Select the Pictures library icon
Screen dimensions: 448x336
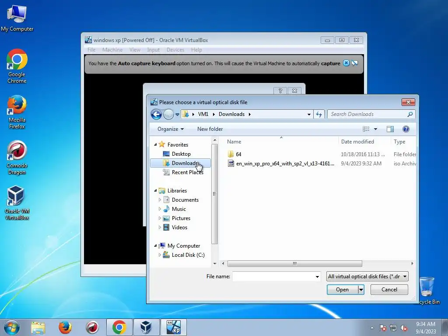[166, 218]
